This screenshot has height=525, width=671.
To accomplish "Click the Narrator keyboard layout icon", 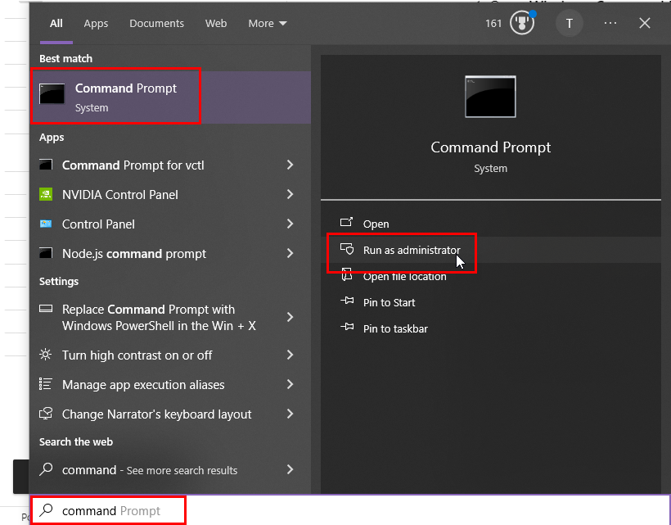I will click(x=45, y=414).
